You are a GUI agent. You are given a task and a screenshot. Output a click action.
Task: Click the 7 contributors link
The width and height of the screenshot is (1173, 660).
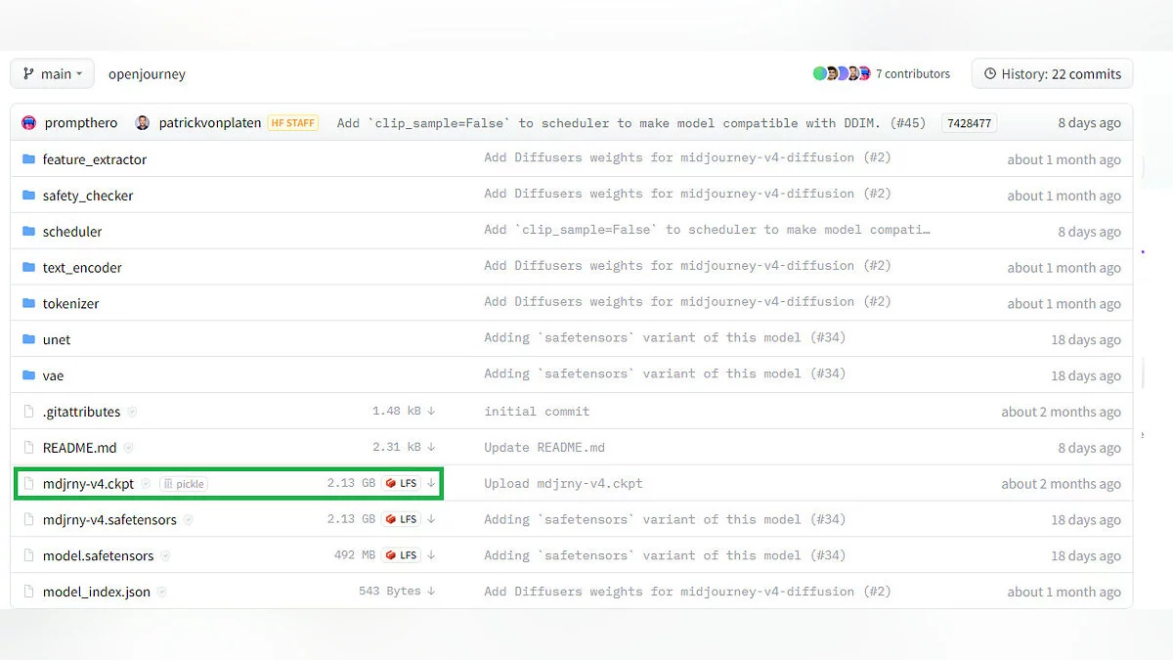click(913, 73)
